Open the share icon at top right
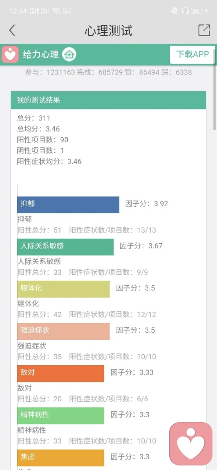This screenshot has width=217, height=470. (x=204, y=30)
